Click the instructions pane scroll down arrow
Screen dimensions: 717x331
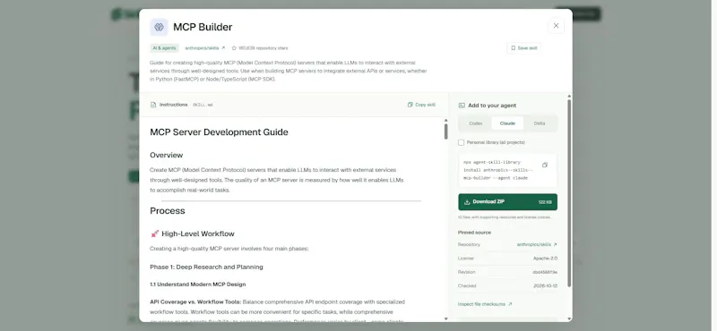pyautogui.click(x=445, y=318)
